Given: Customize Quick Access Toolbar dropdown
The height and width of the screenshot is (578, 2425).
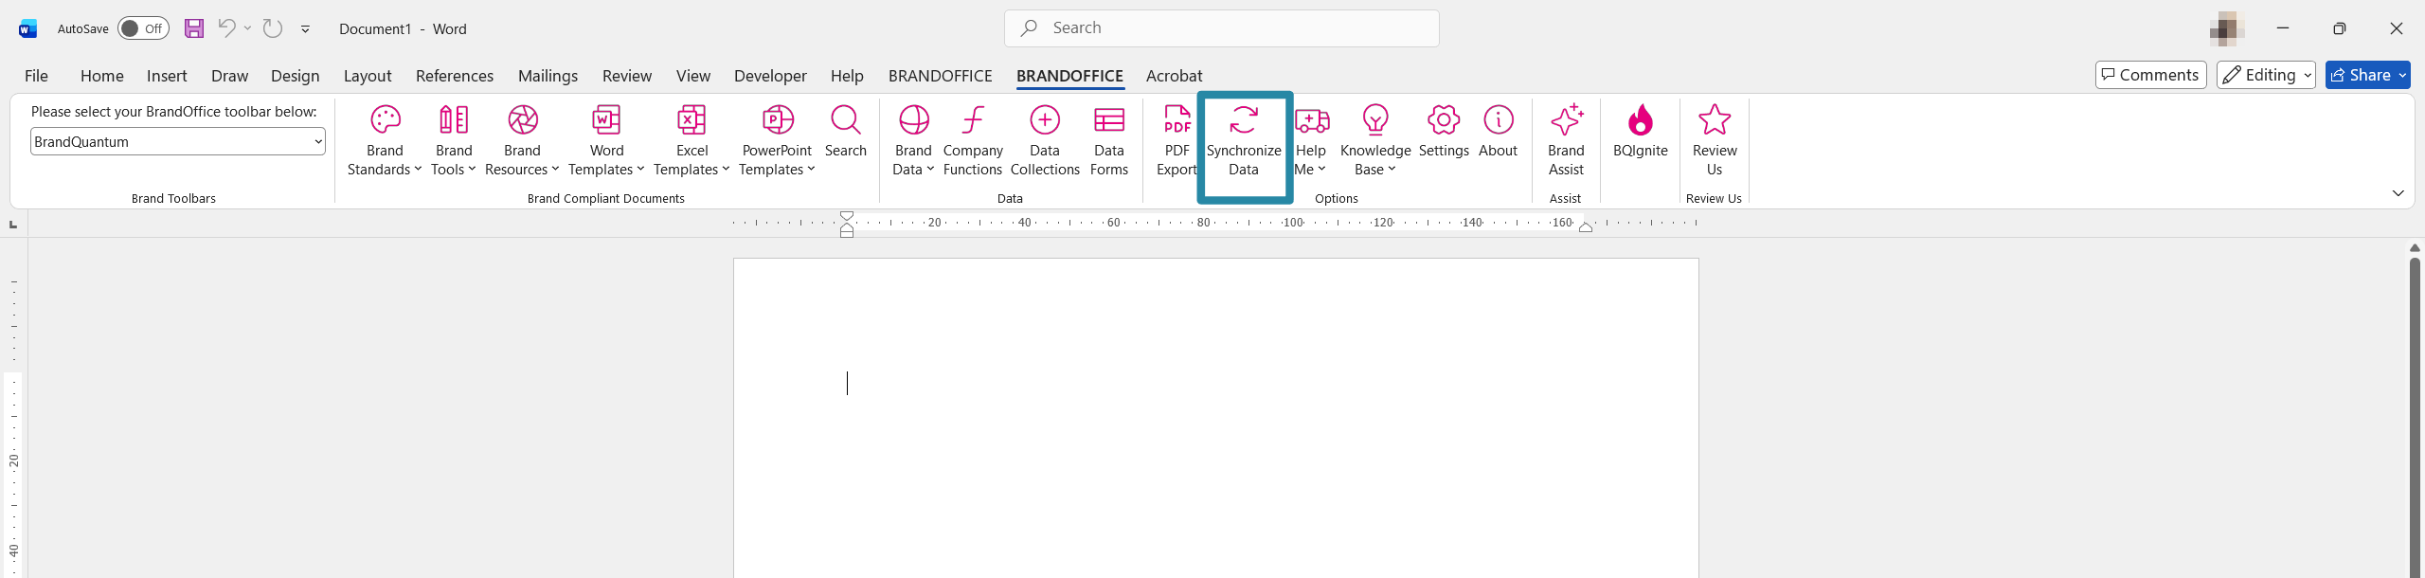Looking at the screenshot, I should 305,29.
